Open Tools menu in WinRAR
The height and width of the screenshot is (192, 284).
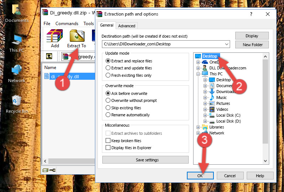89,24
